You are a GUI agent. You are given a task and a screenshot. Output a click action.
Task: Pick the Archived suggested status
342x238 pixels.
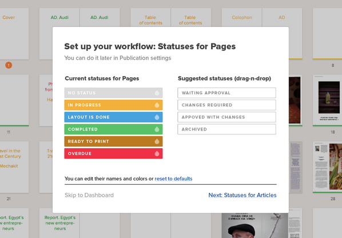[x=226, y=129]
